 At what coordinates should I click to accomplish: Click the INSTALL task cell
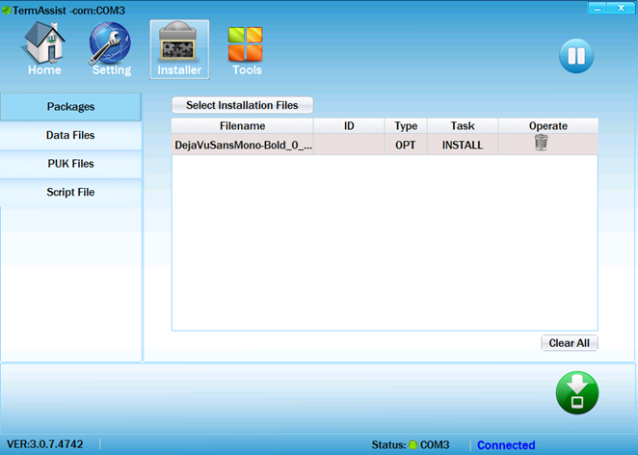[463, 145]
